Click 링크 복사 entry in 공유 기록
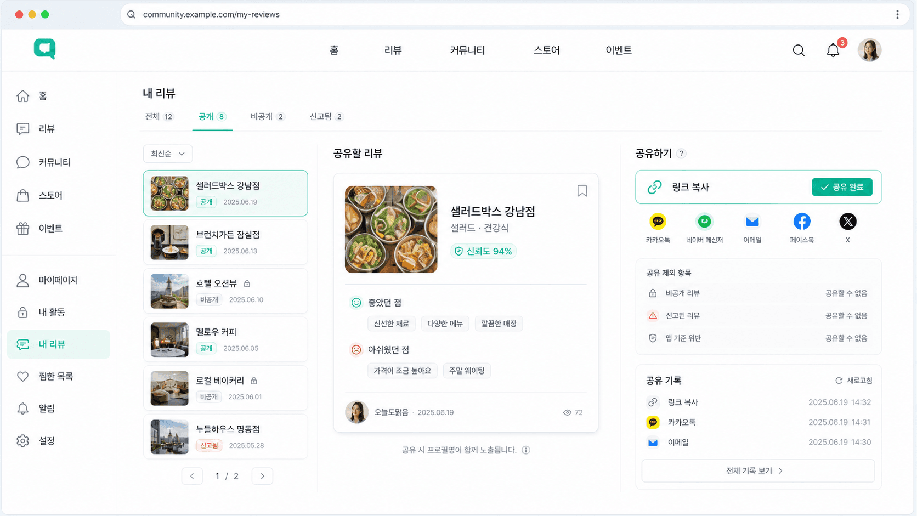917x516 pixels. (x=758, y=402)
